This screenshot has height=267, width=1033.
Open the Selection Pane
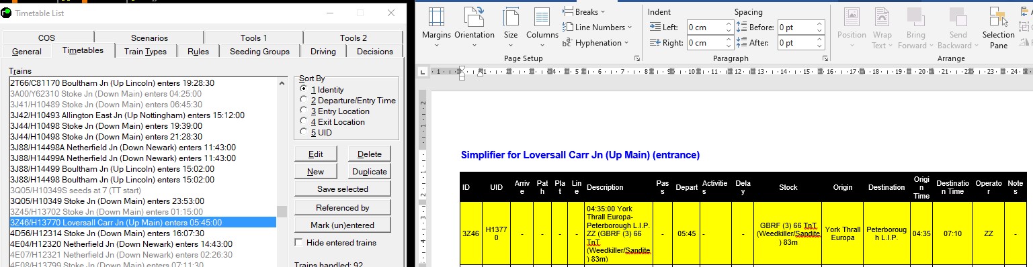[998, 27]
